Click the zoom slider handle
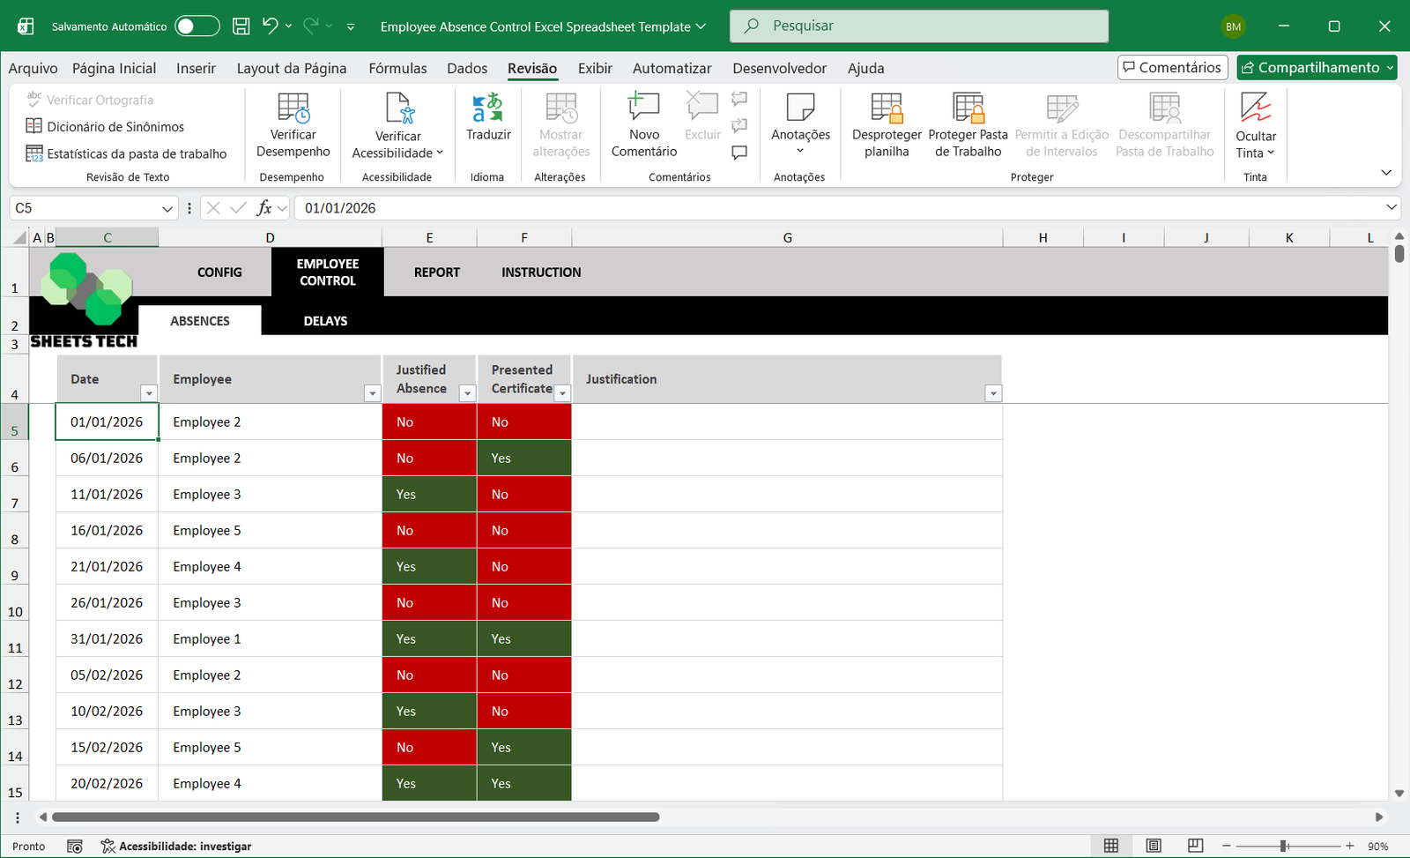 coord(1284,846)
